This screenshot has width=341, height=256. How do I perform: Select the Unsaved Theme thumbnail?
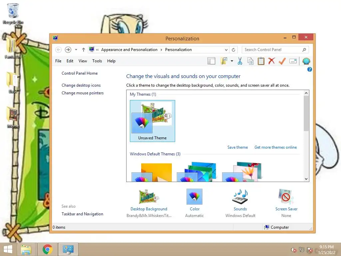point(153,121)
